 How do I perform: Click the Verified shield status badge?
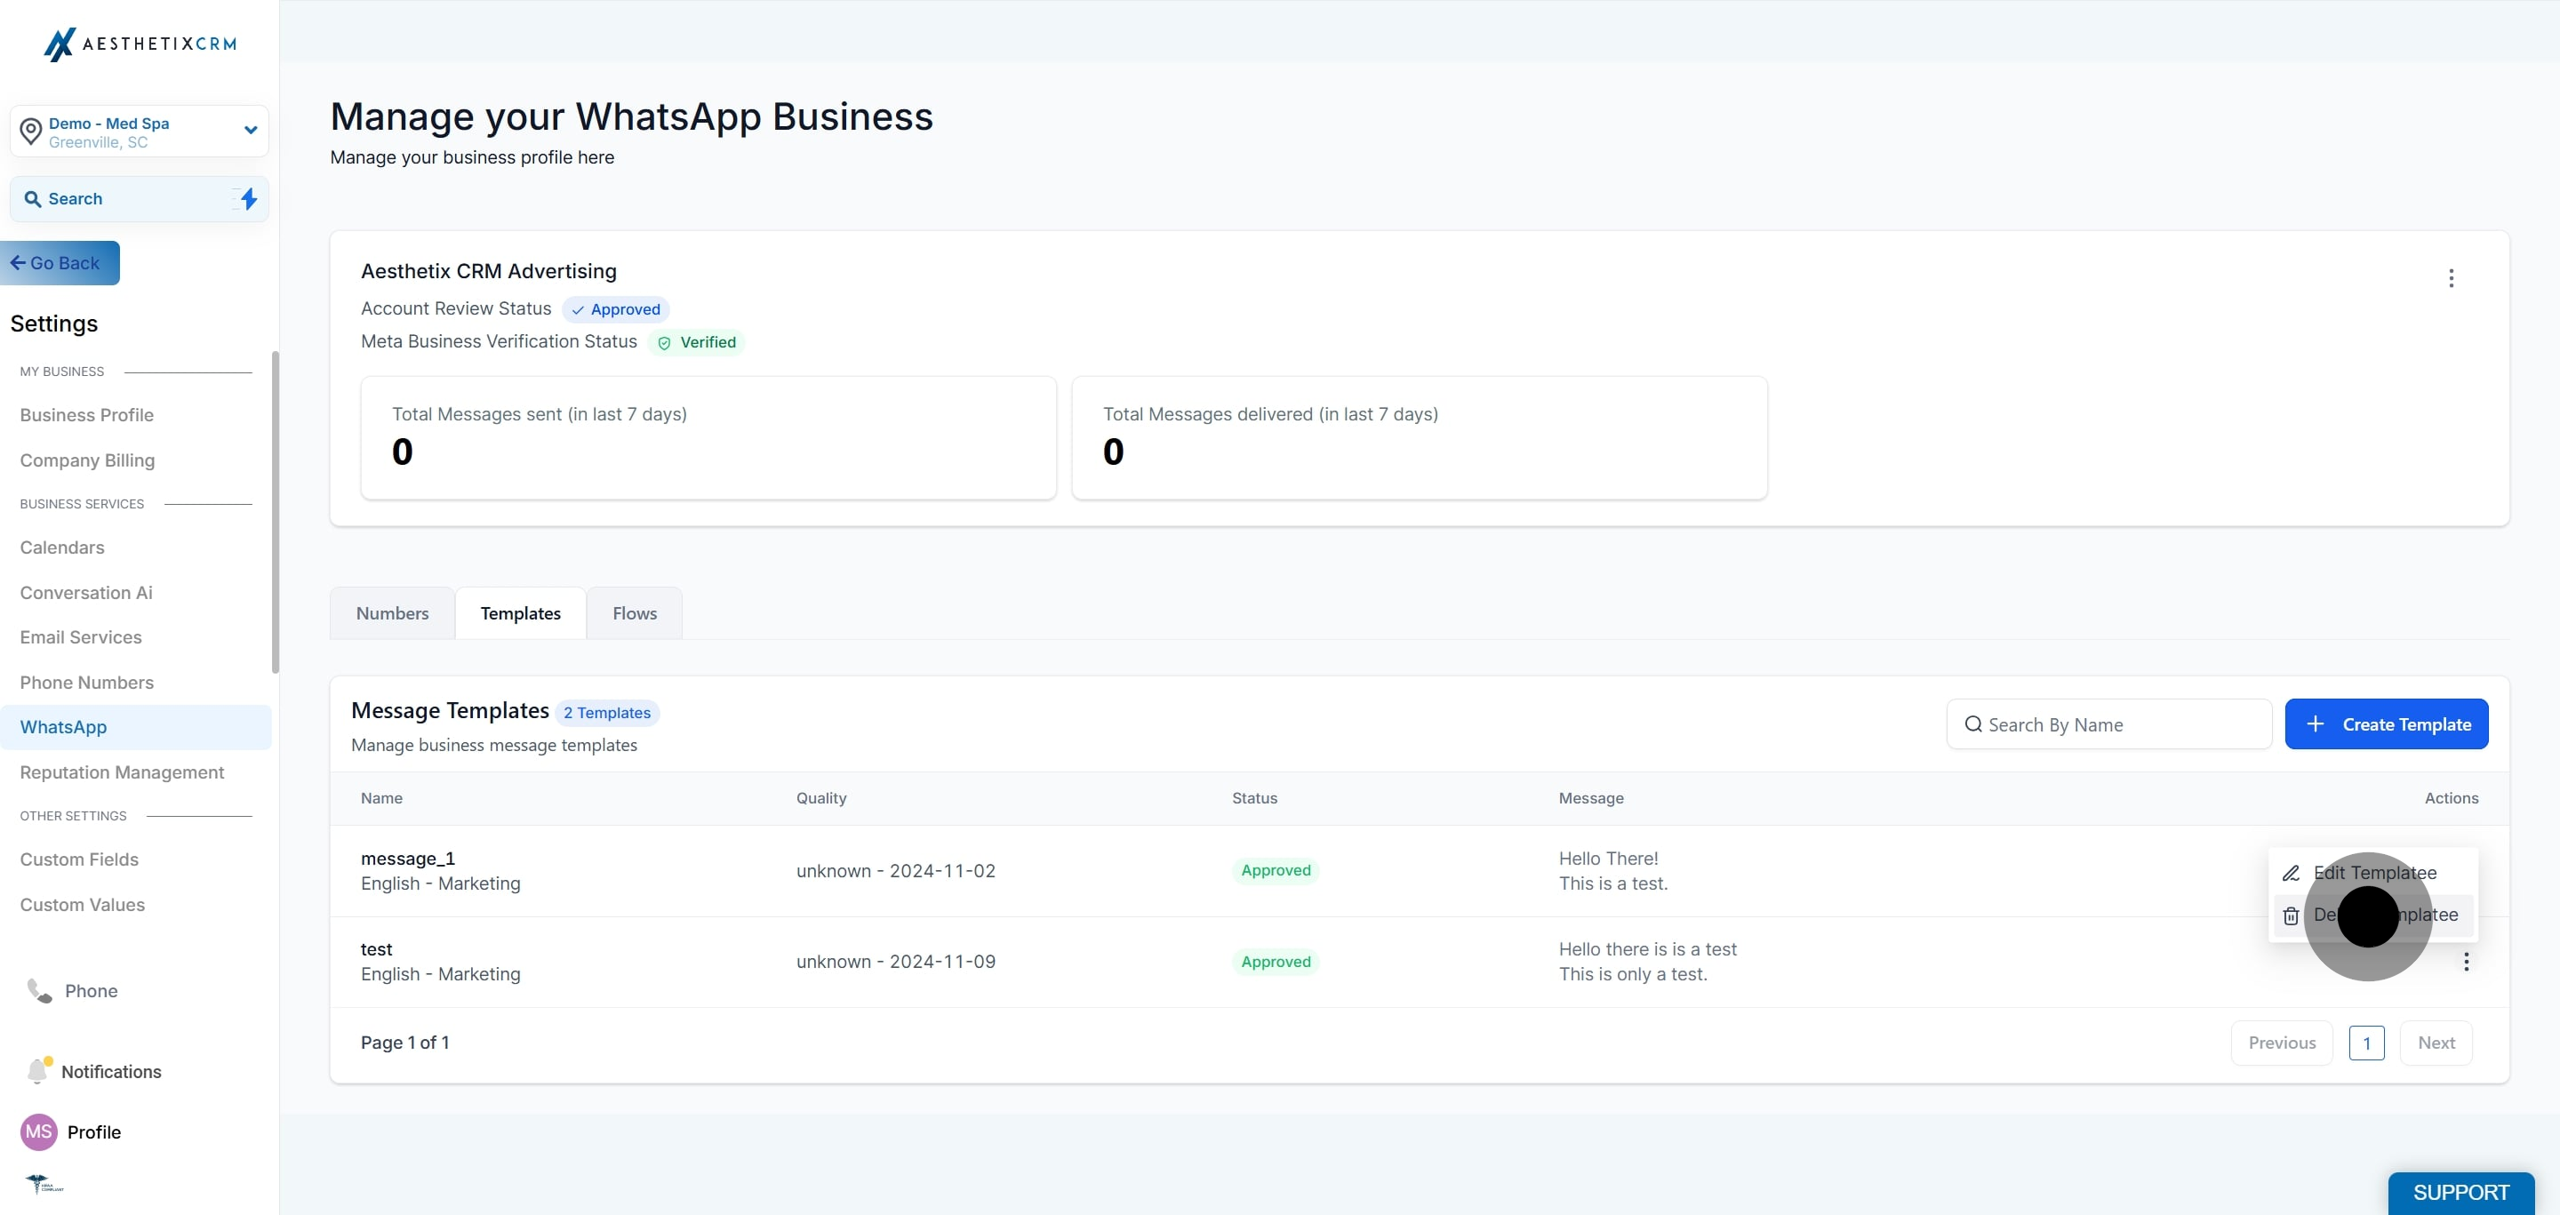click(697, 343)
